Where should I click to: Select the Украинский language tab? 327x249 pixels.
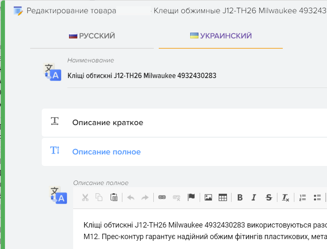click(x=221, y=36)
